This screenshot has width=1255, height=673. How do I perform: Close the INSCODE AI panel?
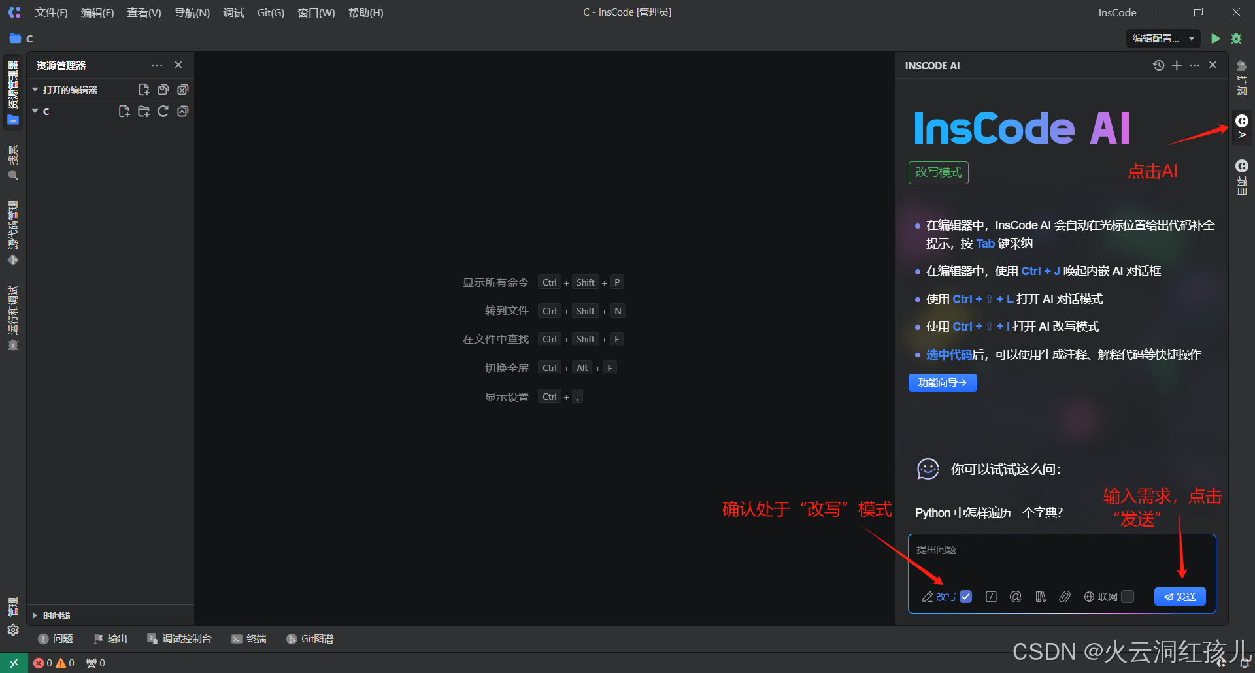click(x=1213, y=65)
